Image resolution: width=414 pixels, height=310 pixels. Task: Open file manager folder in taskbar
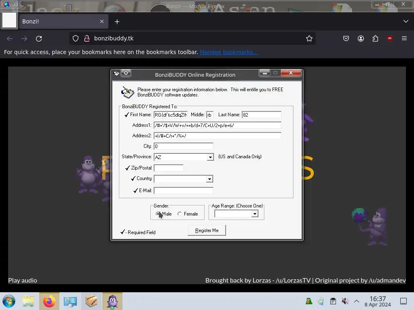[x=28, y=301]
